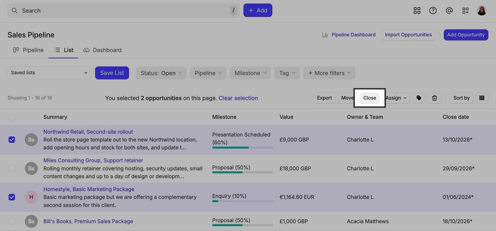Expand the Tag filter dropdown
Viewport: 496px width, 231px height.
pos(287,73)
